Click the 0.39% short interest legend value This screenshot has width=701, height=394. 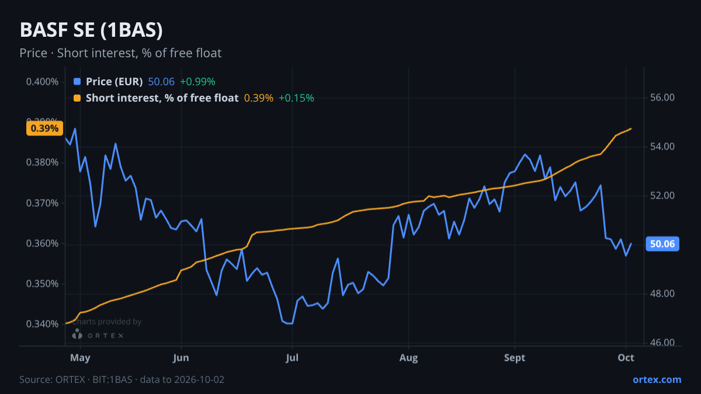coord(259,98)
